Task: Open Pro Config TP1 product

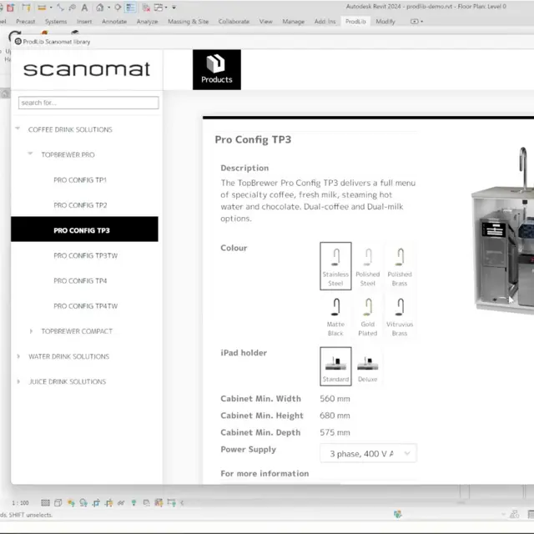Action: pyautogui.click(x=80, y=180)
